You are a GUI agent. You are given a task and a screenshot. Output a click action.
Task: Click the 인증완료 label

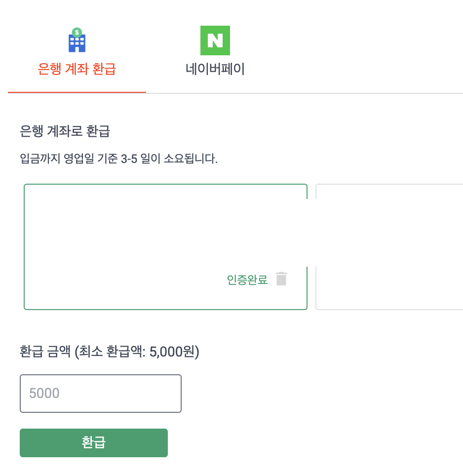tap(247, 279)
